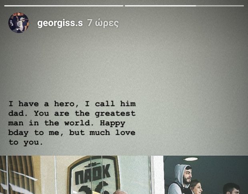Tap the woman beside the hooded man
The width and height of the screenshot is (248, 194).
(x=196, y=187)
